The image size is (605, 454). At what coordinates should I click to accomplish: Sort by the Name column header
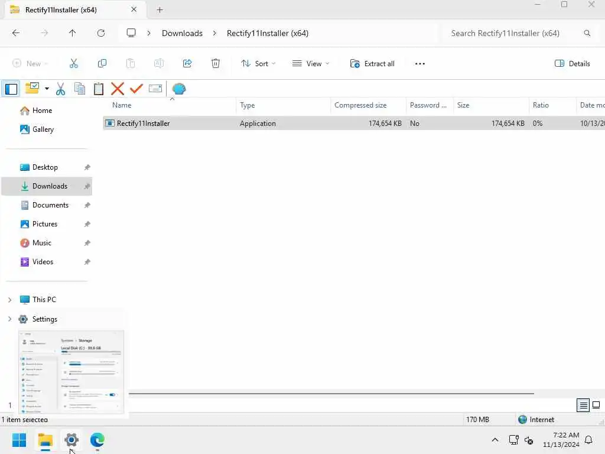pyautogui.click(x=170, y=105)
